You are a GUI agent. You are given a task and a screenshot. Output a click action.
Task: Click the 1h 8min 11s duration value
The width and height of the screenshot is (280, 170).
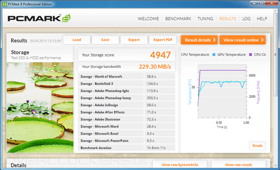pos(156,148)
